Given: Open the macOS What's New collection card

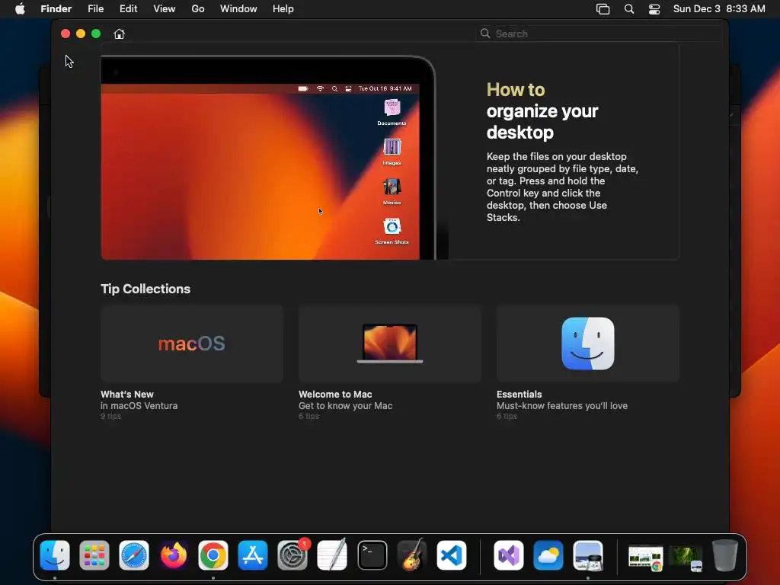Looking at the screenshot, I should coord(191,344).
